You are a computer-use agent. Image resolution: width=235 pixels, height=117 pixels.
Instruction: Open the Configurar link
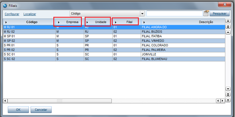click(x=12, y=14)
